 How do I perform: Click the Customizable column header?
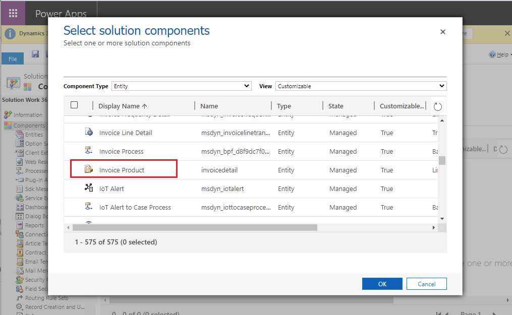(402, 106)
